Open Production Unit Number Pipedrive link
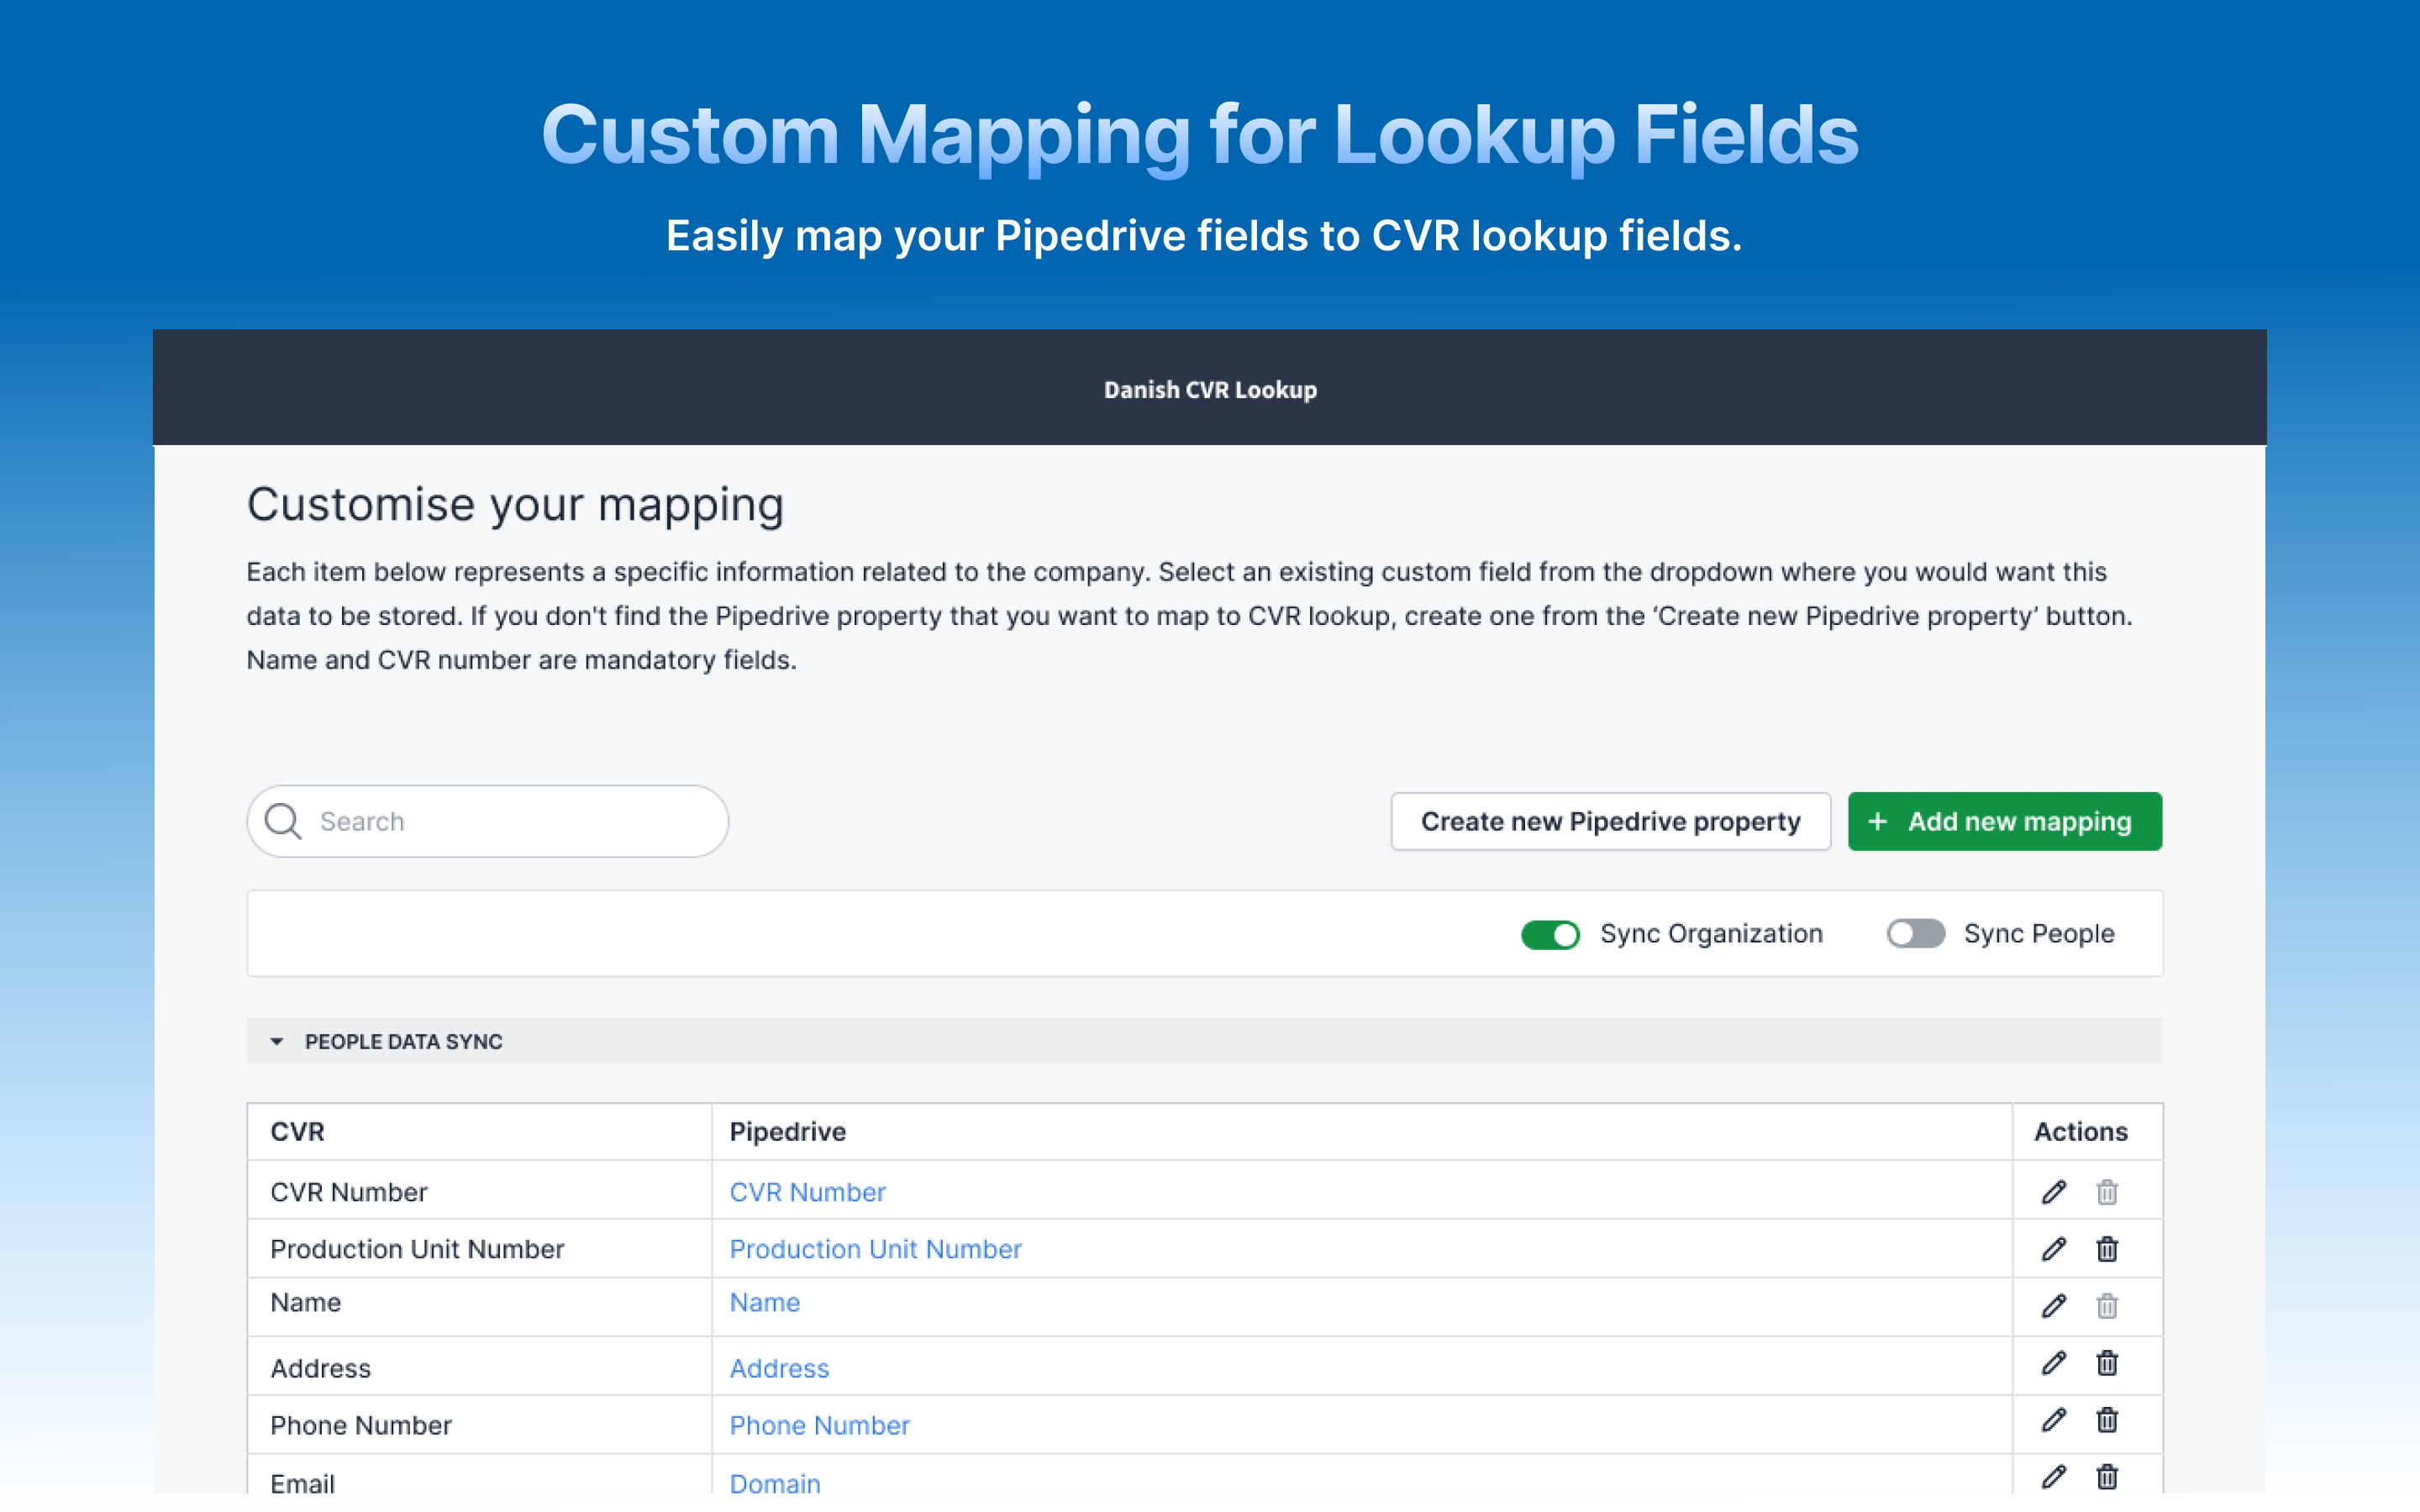 point(875,1249)
